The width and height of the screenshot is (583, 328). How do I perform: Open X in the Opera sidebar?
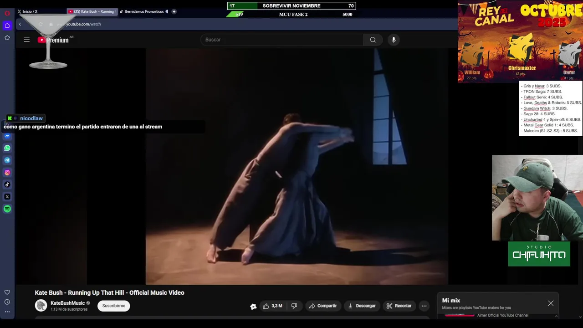coord(7,197)
